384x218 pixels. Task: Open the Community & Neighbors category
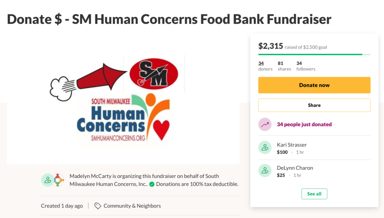132,206
